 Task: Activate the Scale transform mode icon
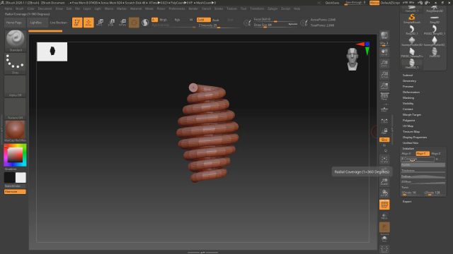(111, 22)
